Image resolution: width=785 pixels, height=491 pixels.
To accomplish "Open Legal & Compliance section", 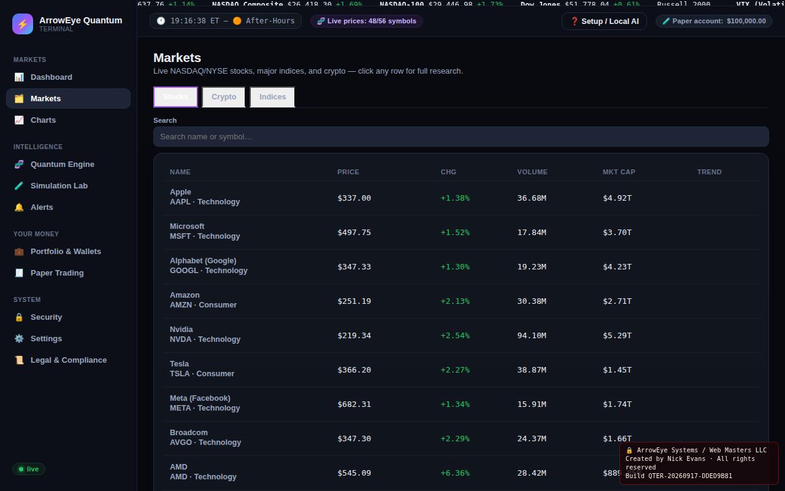I will [68, 360].
